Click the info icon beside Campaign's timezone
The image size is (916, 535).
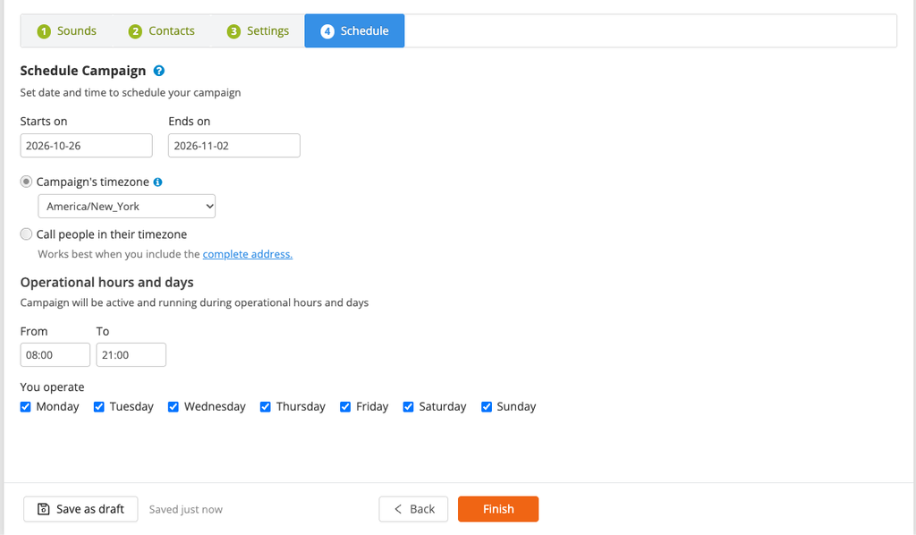pos(157,183)
